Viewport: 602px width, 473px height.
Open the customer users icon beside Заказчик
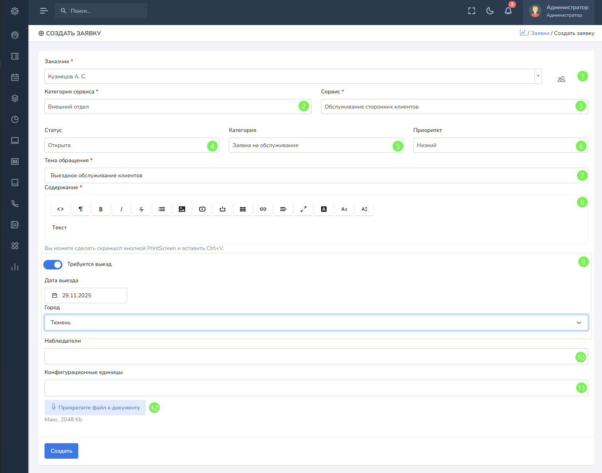point(561,79)
